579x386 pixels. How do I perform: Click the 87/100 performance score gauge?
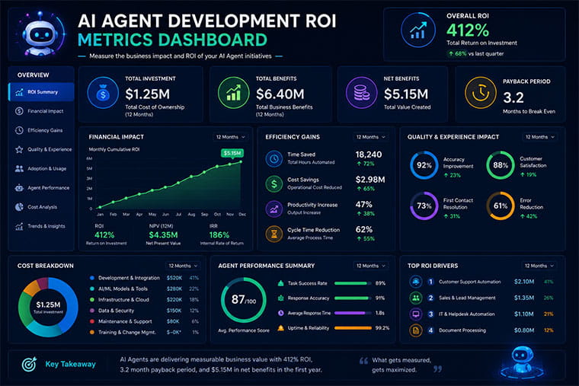[x=244, y=300]
